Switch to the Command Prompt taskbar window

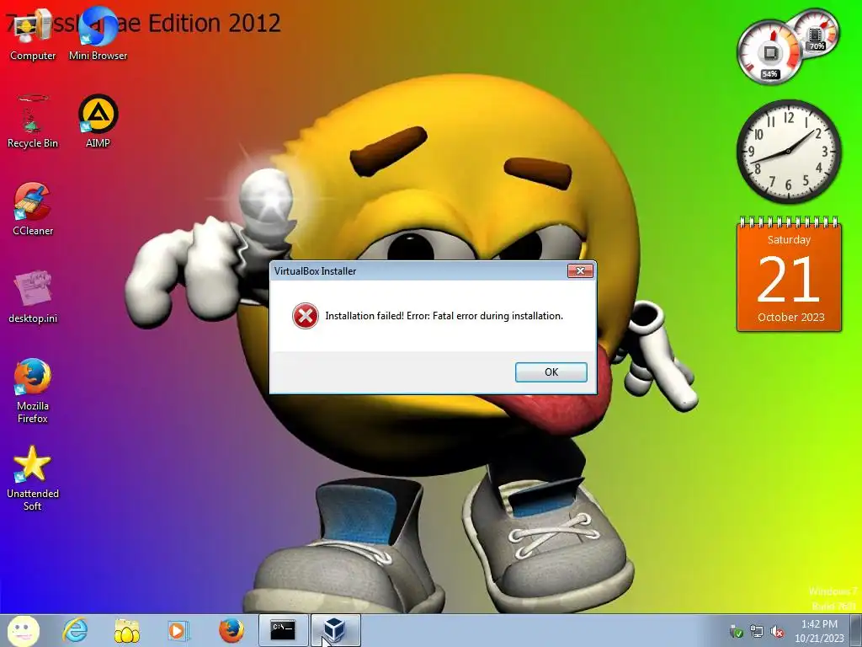283,630
